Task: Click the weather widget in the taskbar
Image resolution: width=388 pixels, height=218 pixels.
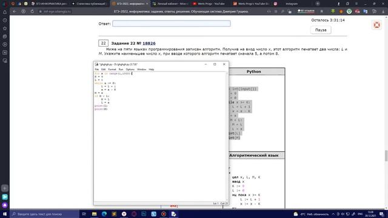Action: (312, 214)
